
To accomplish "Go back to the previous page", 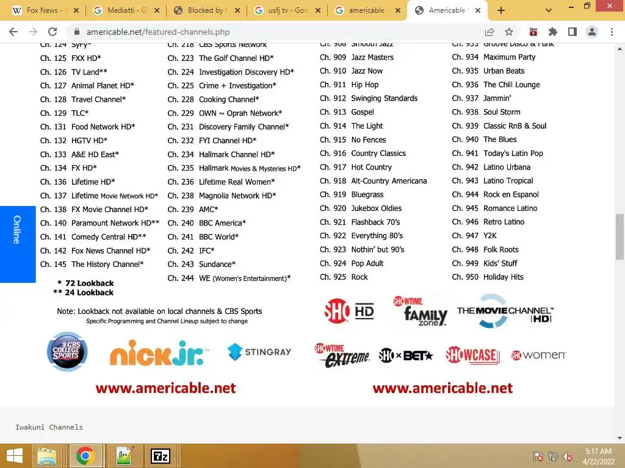I will [13, 32].
